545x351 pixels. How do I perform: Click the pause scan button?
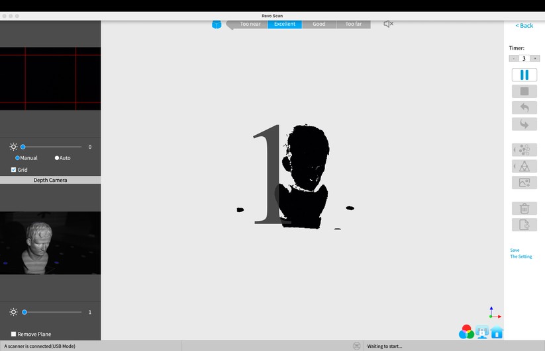click(x=524, y=75)
